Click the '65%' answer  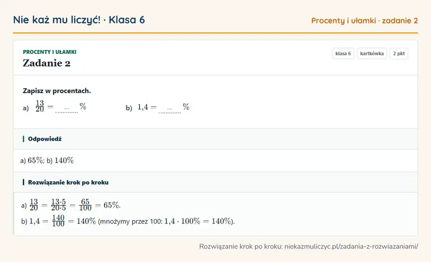[x=35, y=160]
